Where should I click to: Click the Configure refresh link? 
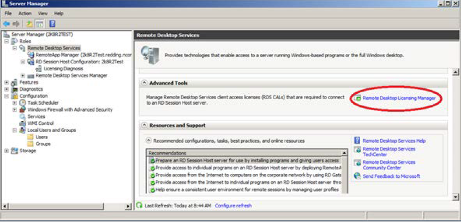[234, 206]
